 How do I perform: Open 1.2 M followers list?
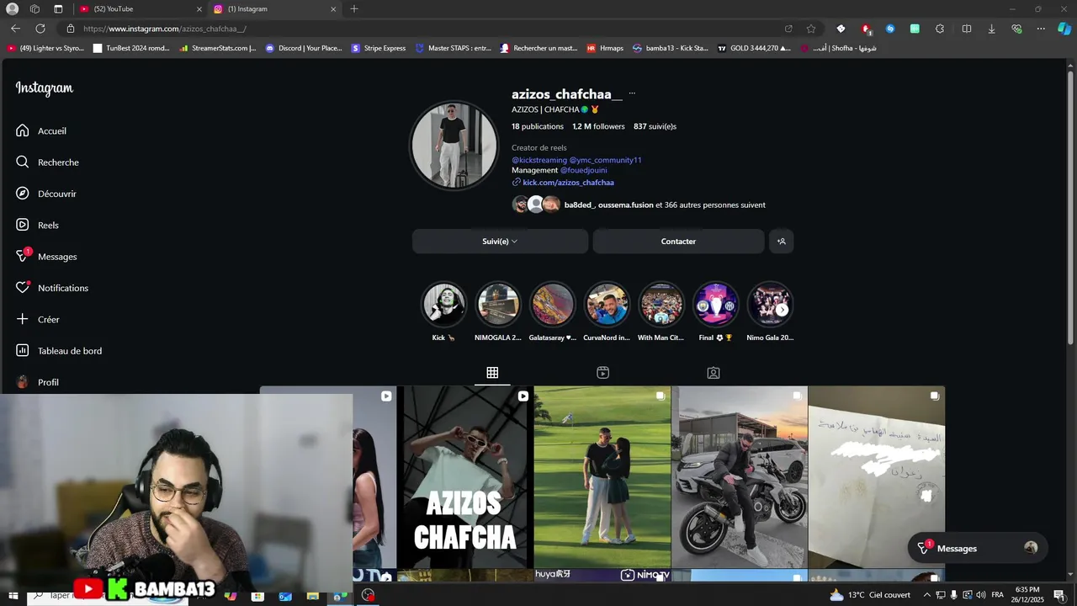(x=598, y=126)
